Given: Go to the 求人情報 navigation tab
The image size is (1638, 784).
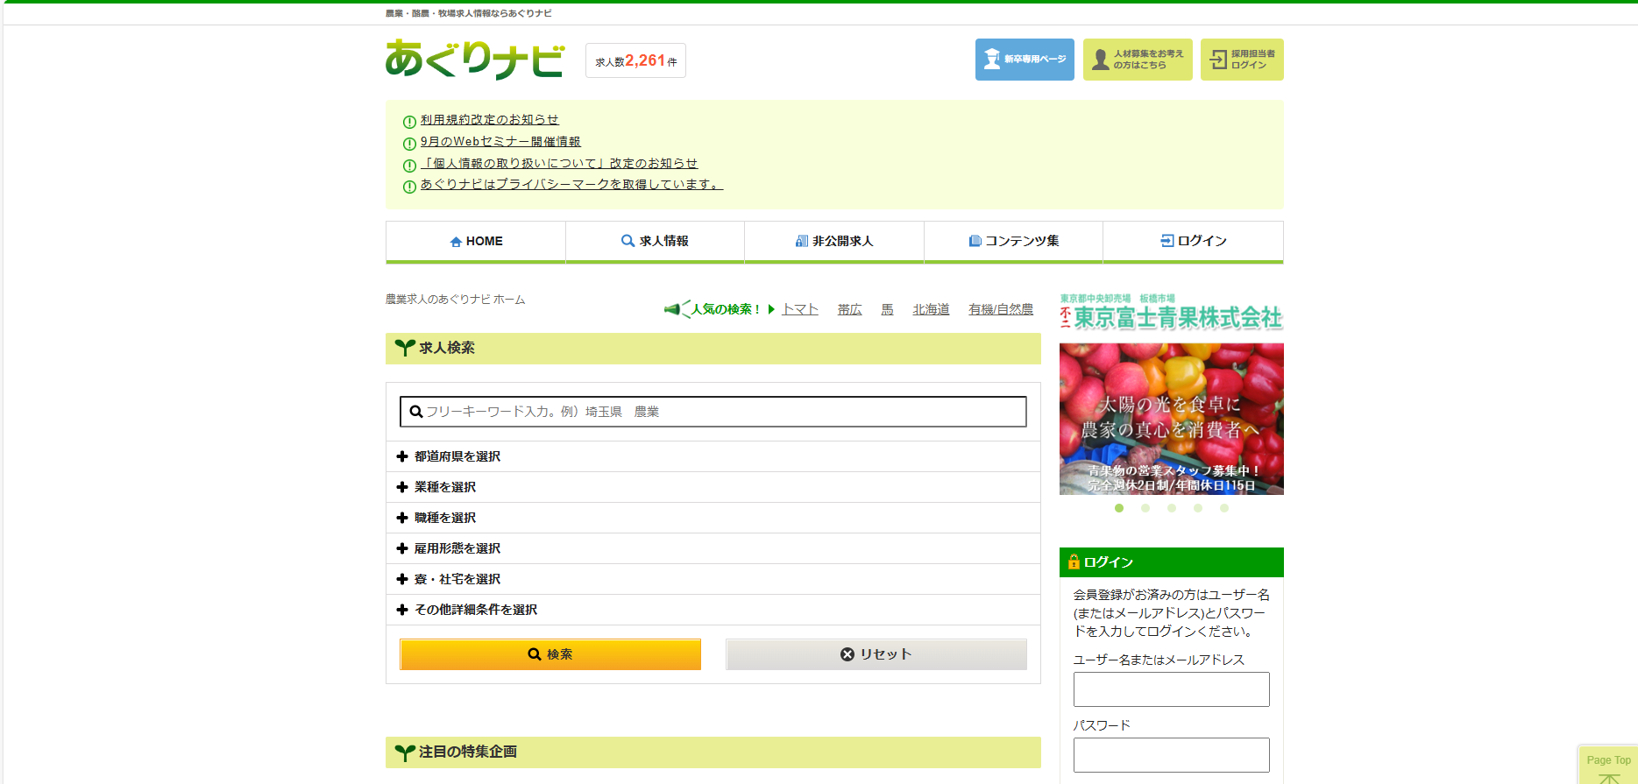Looking at the screenshot, I should click(x=655, y=241).
